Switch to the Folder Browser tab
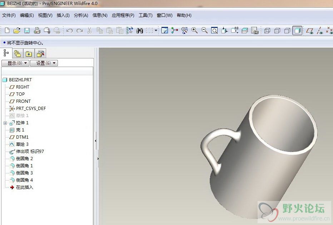 point(18,53)
